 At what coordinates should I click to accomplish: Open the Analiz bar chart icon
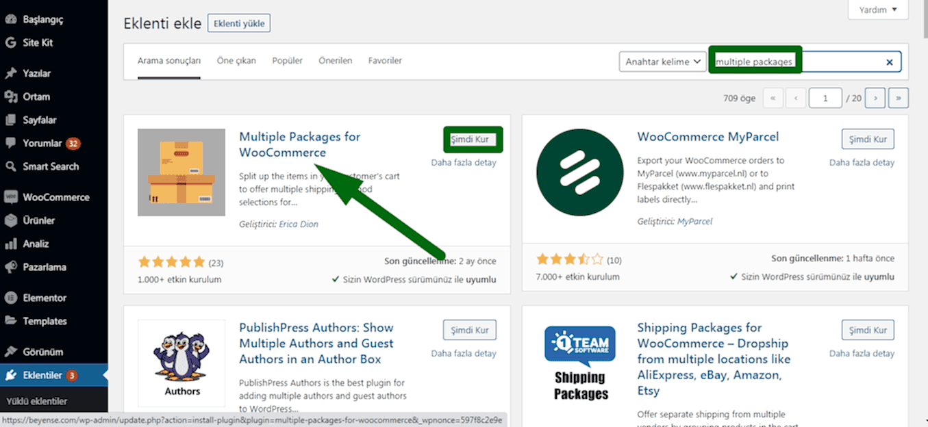[11, 244]
